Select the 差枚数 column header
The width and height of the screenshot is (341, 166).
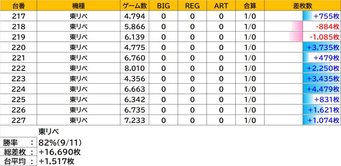[x=302, y=6]
